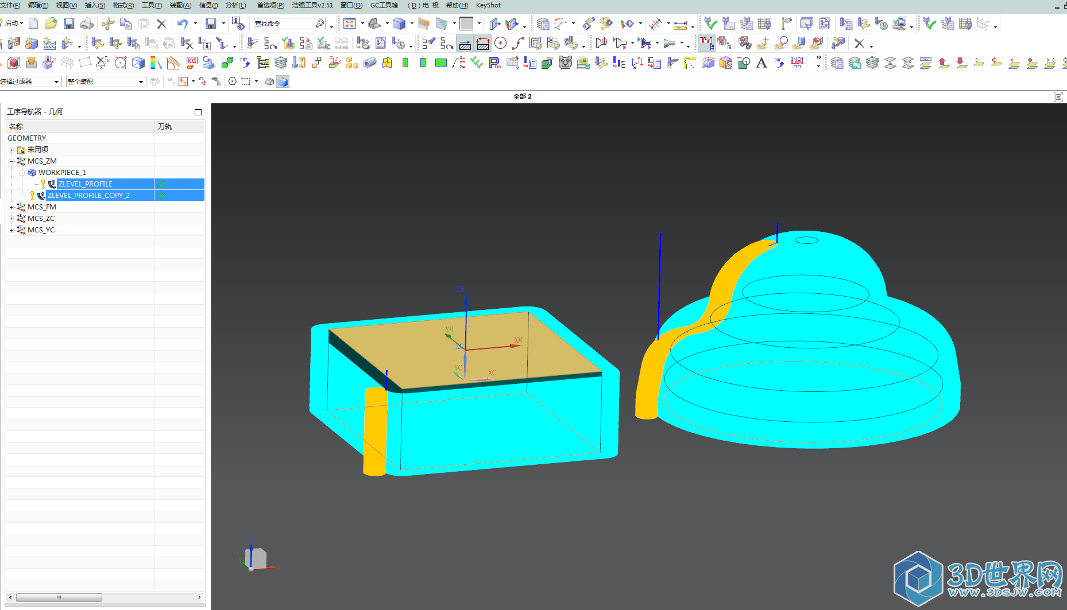
Task: Select the ZLEVEL_PROFILE operation
Action: click(86, 184)
